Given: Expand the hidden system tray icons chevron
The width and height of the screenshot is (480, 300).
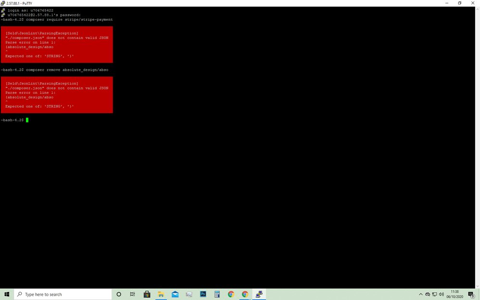Looking at the screenshot, I should click(x=421, y=294).
